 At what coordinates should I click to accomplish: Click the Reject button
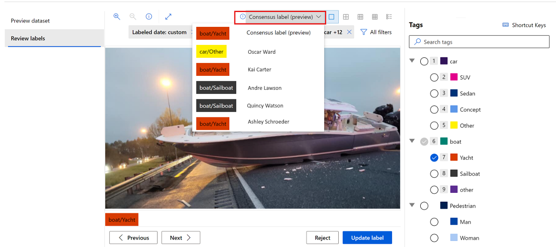pyautogui.click(x=322, y=238)
